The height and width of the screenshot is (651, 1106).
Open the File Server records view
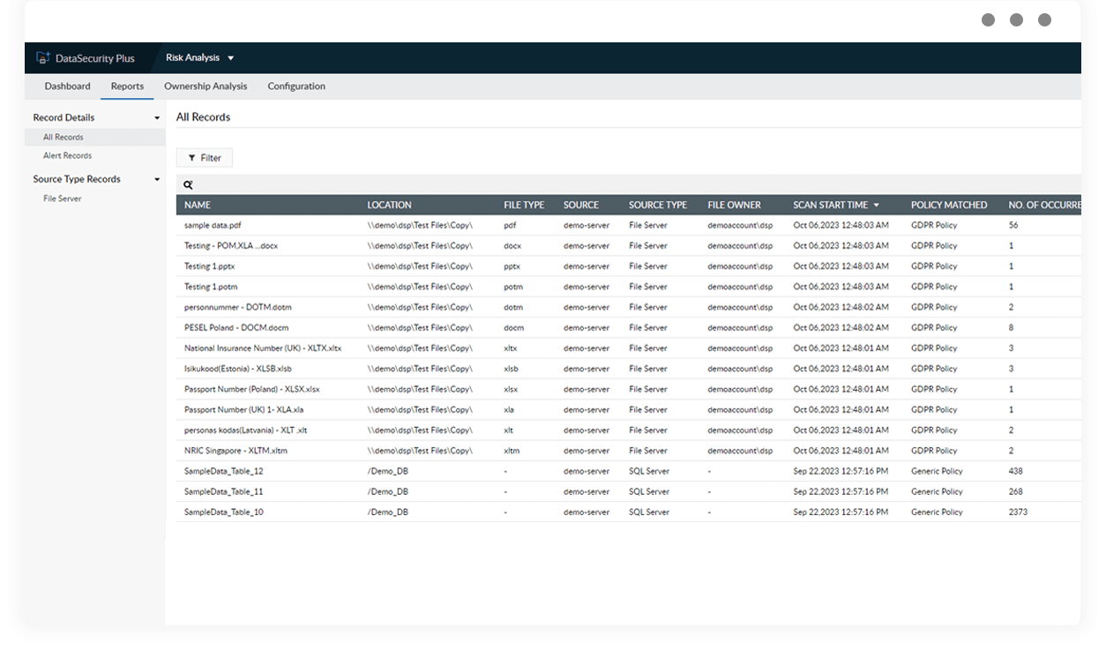pyautogui.click(x=61, y=198)
